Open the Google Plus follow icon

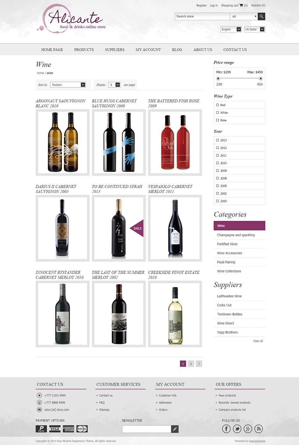tap(248, 429)
